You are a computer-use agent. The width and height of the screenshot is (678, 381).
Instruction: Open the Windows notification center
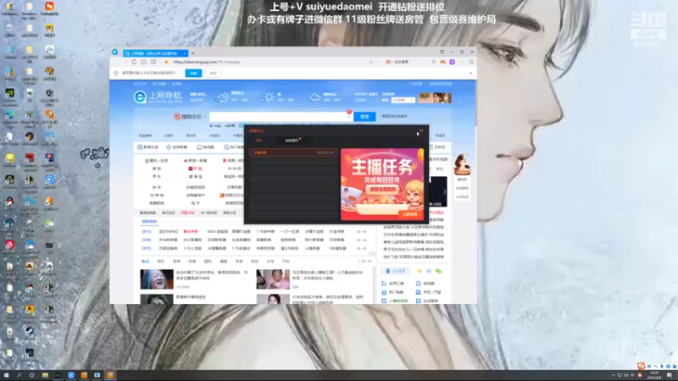[x=670, y=375]
